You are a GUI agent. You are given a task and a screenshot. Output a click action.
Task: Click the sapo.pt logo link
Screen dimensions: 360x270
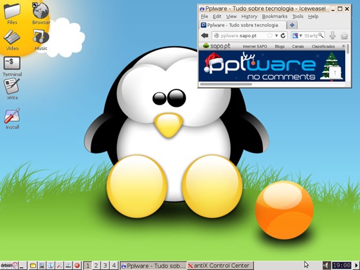coord(217,46)
